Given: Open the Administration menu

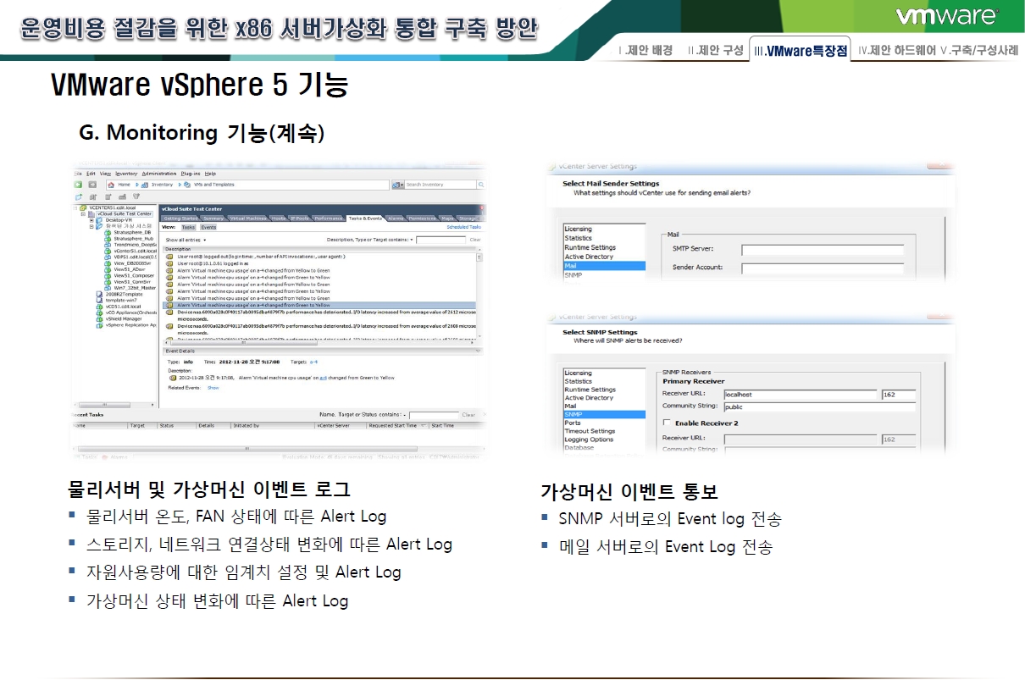Looking at the screenshot, I should coord(159,173).
